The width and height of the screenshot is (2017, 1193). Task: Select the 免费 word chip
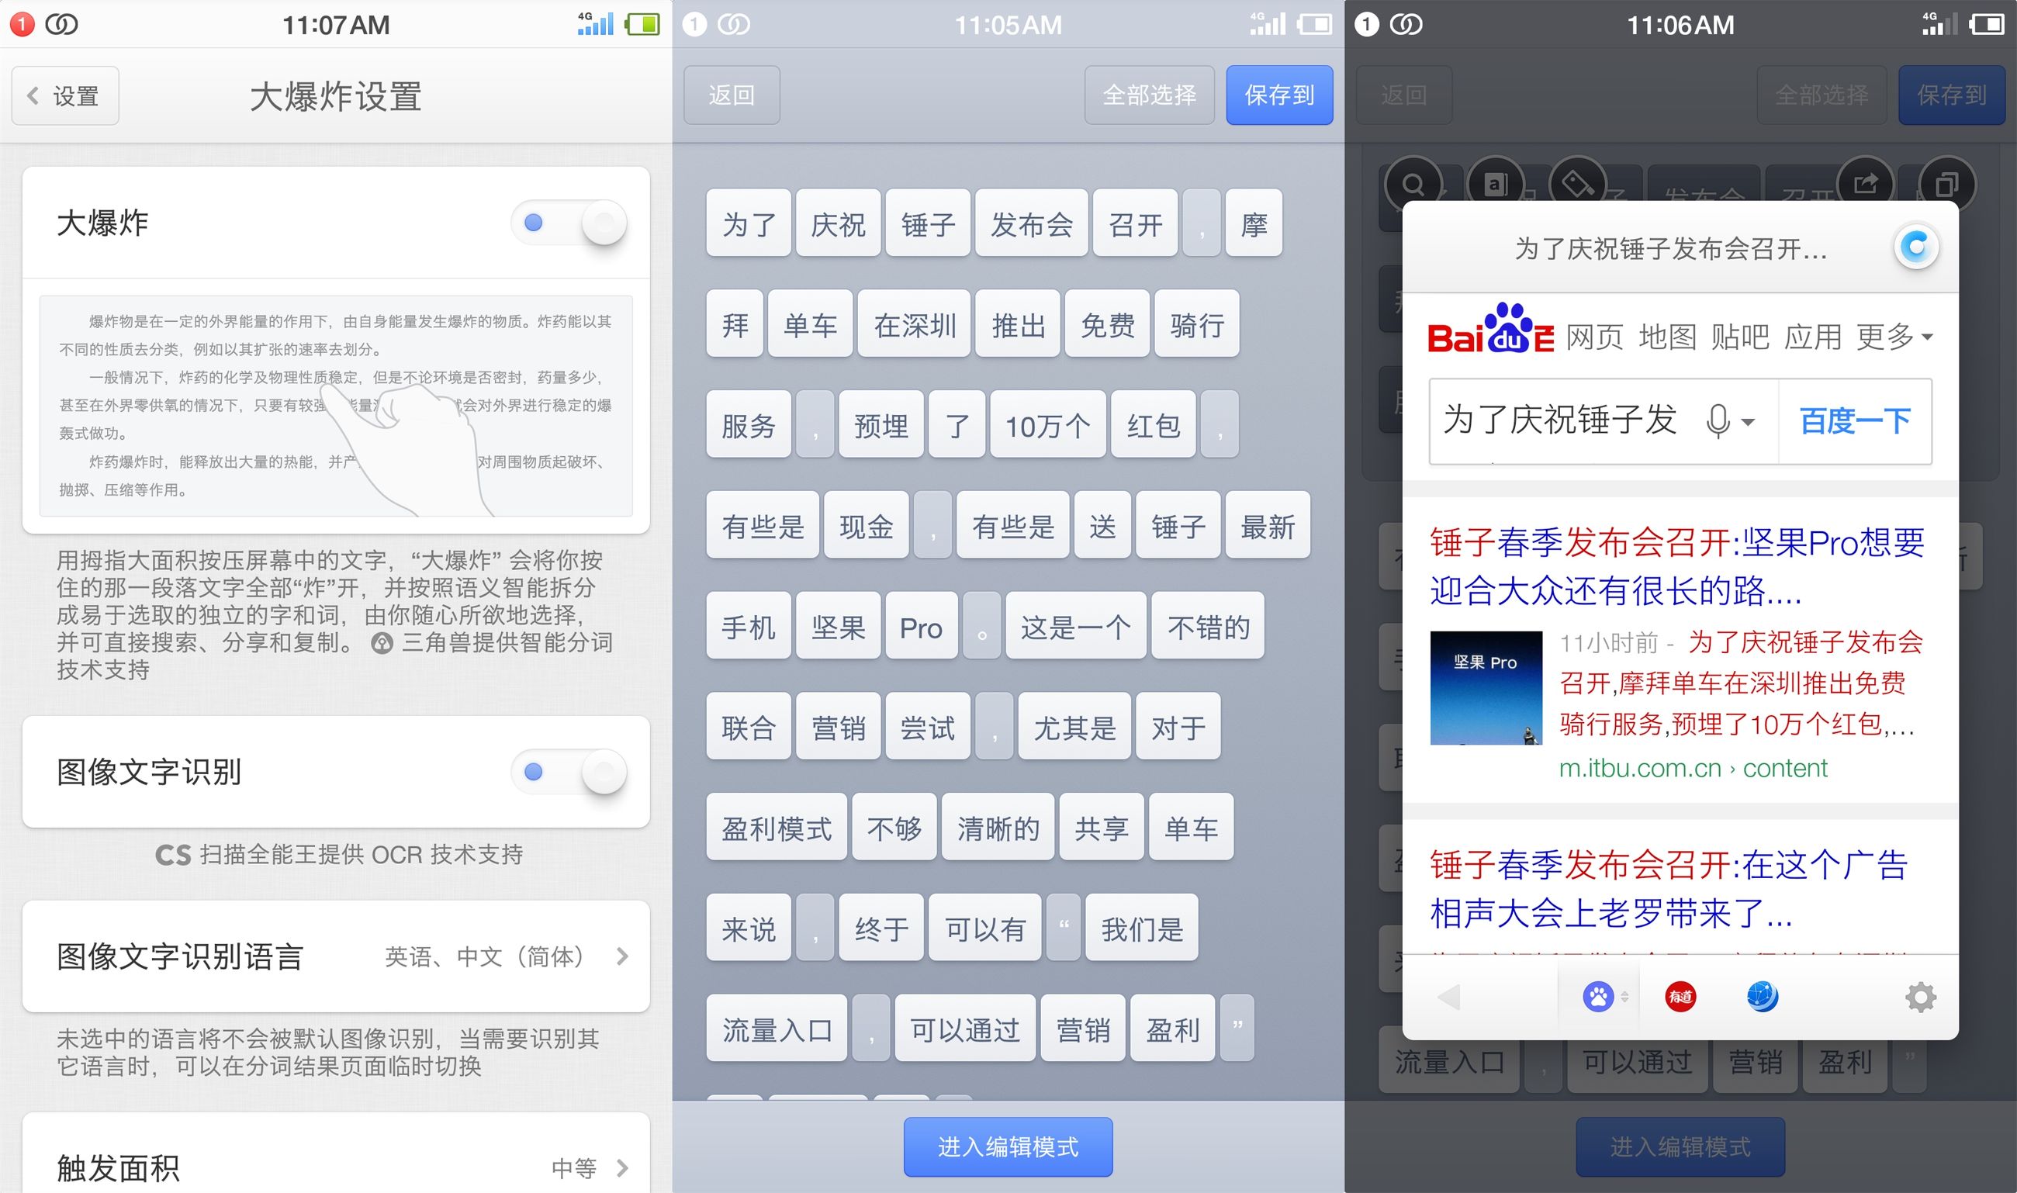pos(1107,324)
